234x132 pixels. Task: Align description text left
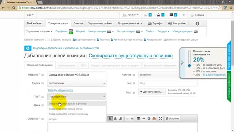click(110, 118)
